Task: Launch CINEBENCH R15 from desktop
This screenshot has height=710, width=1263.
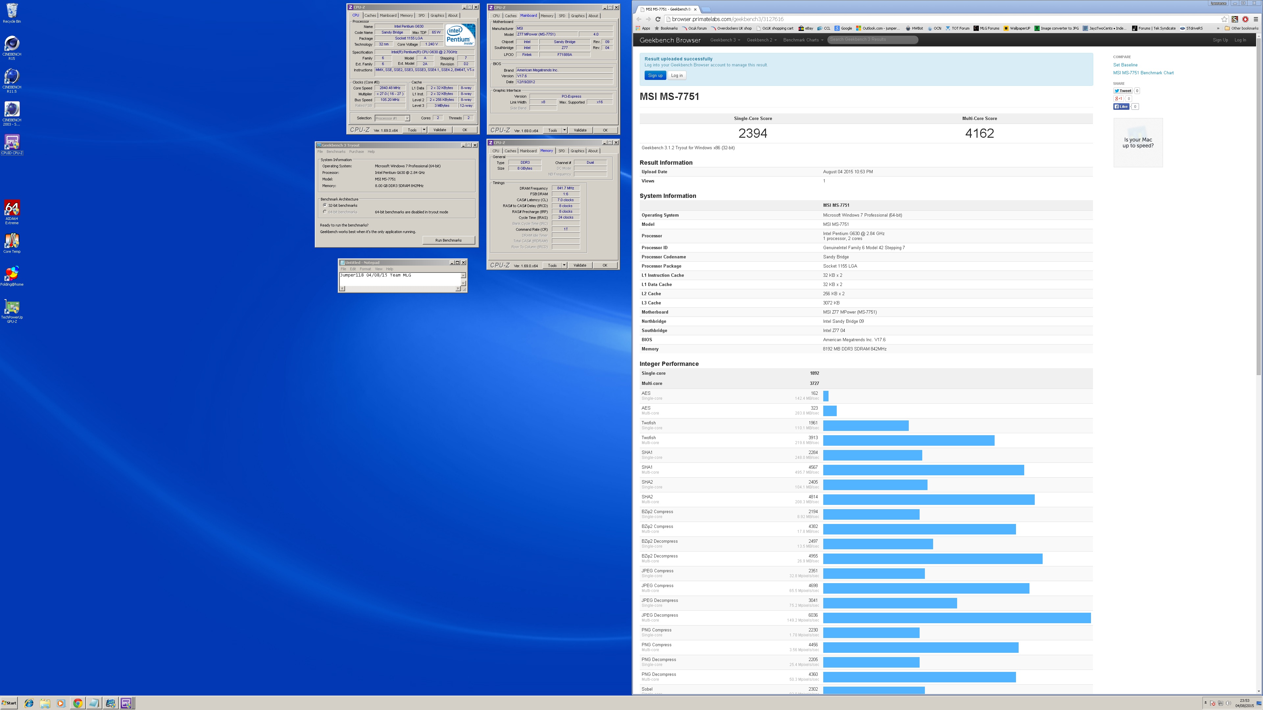Action: click(12, 48)
